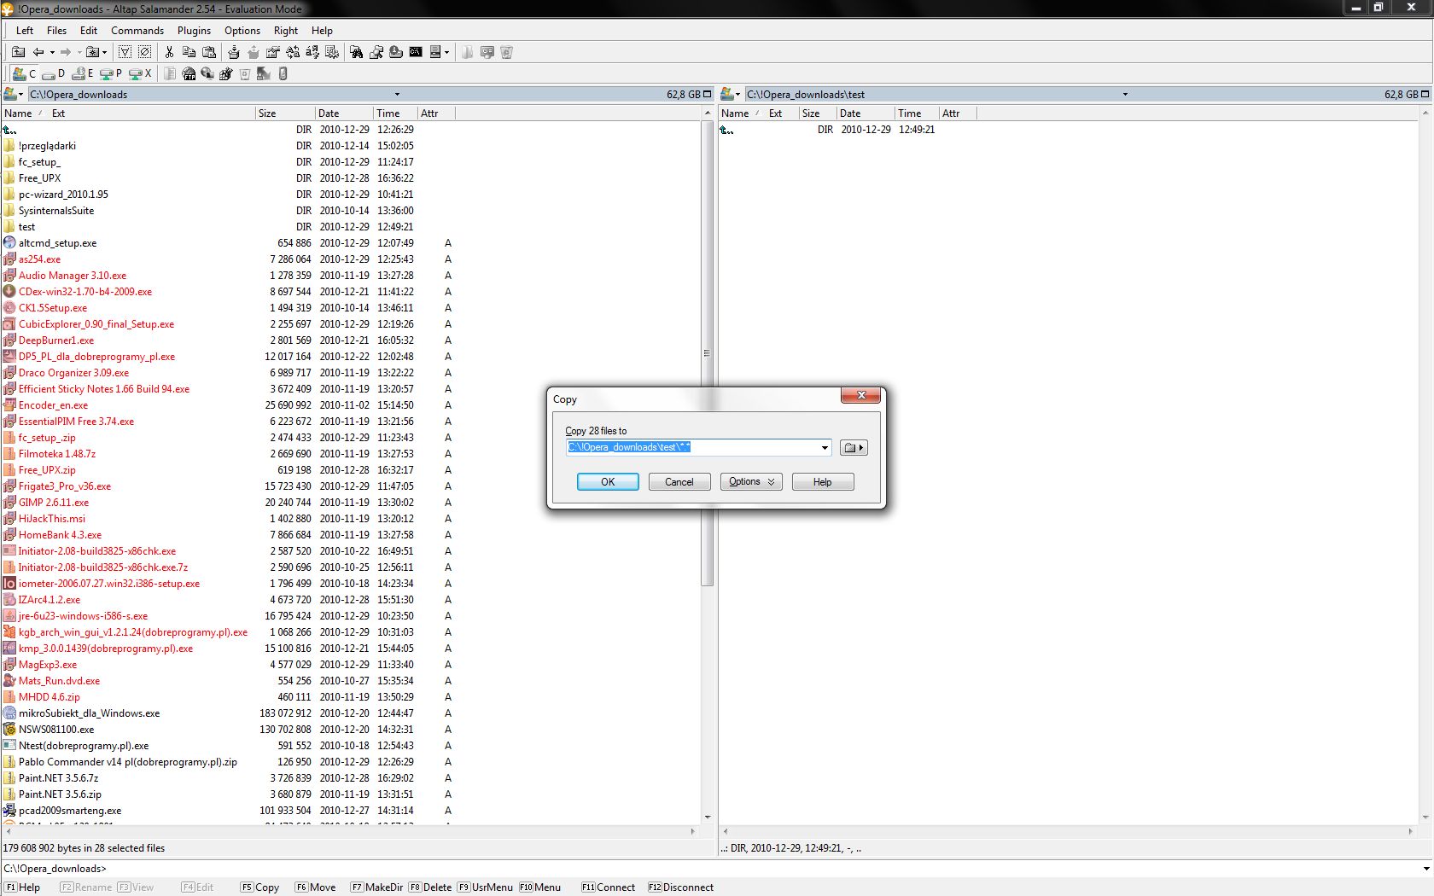Click the hot paths folder star icon
The height and width of the screenshot is (896, 1434).
[93, 52]
